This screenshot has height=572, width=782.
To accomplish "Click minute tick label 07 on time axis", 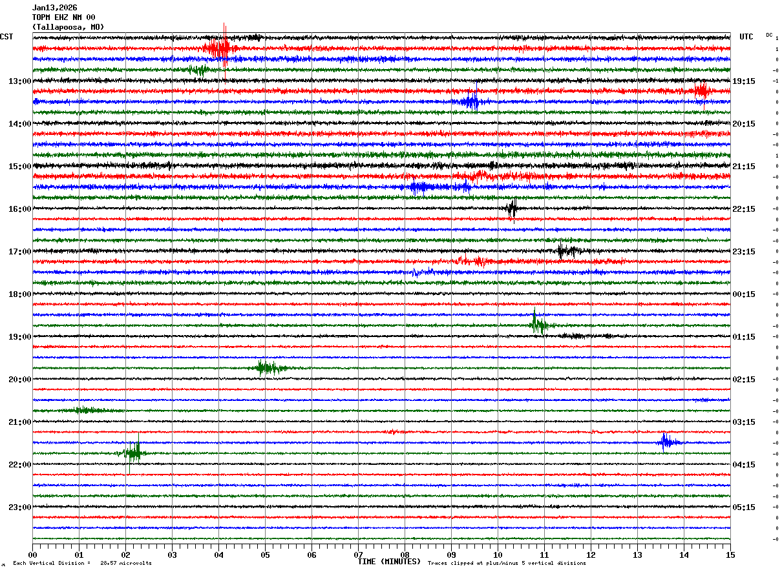I will pyautogui.click(x=358, y=555).
